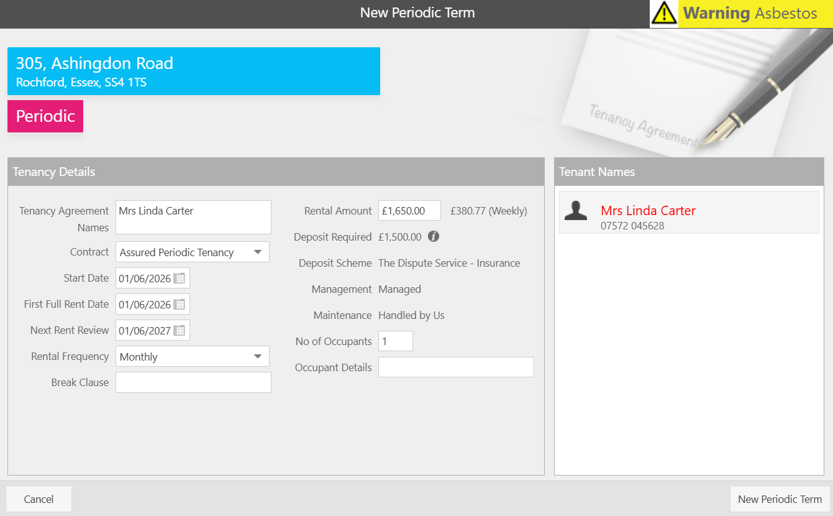Screen dimensions: 833x516
Task: Click the asbestos warning triangle icon
Action: tap(665, 13)
